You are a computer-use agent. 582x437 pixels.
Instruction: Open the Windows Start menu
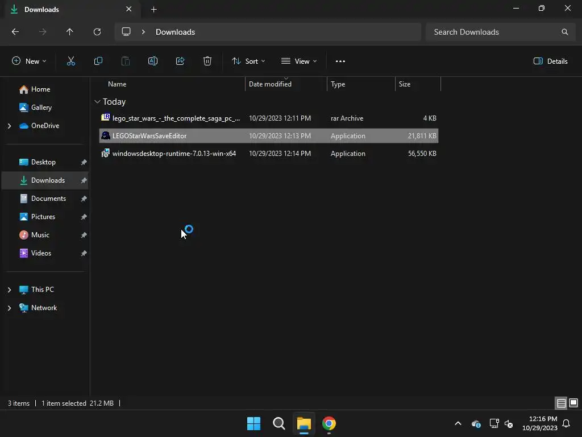click(254, 423)
